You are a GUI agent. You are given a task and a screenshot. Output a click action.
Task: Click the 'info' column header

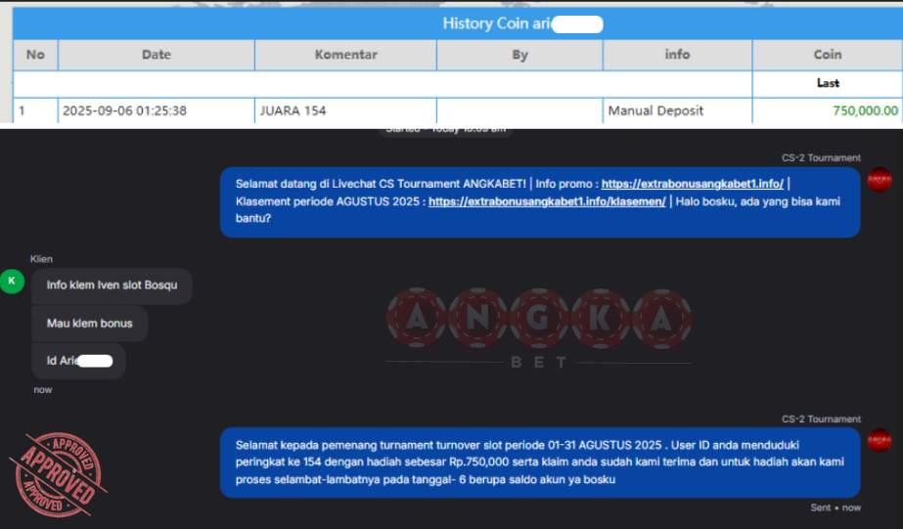click(677, 55)
